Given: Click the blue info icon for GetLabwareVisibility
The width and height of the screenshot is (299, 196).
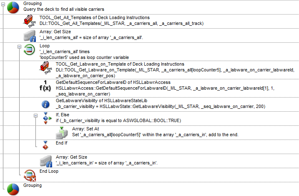Looking at the screenshot, I should tap(46, 104).
